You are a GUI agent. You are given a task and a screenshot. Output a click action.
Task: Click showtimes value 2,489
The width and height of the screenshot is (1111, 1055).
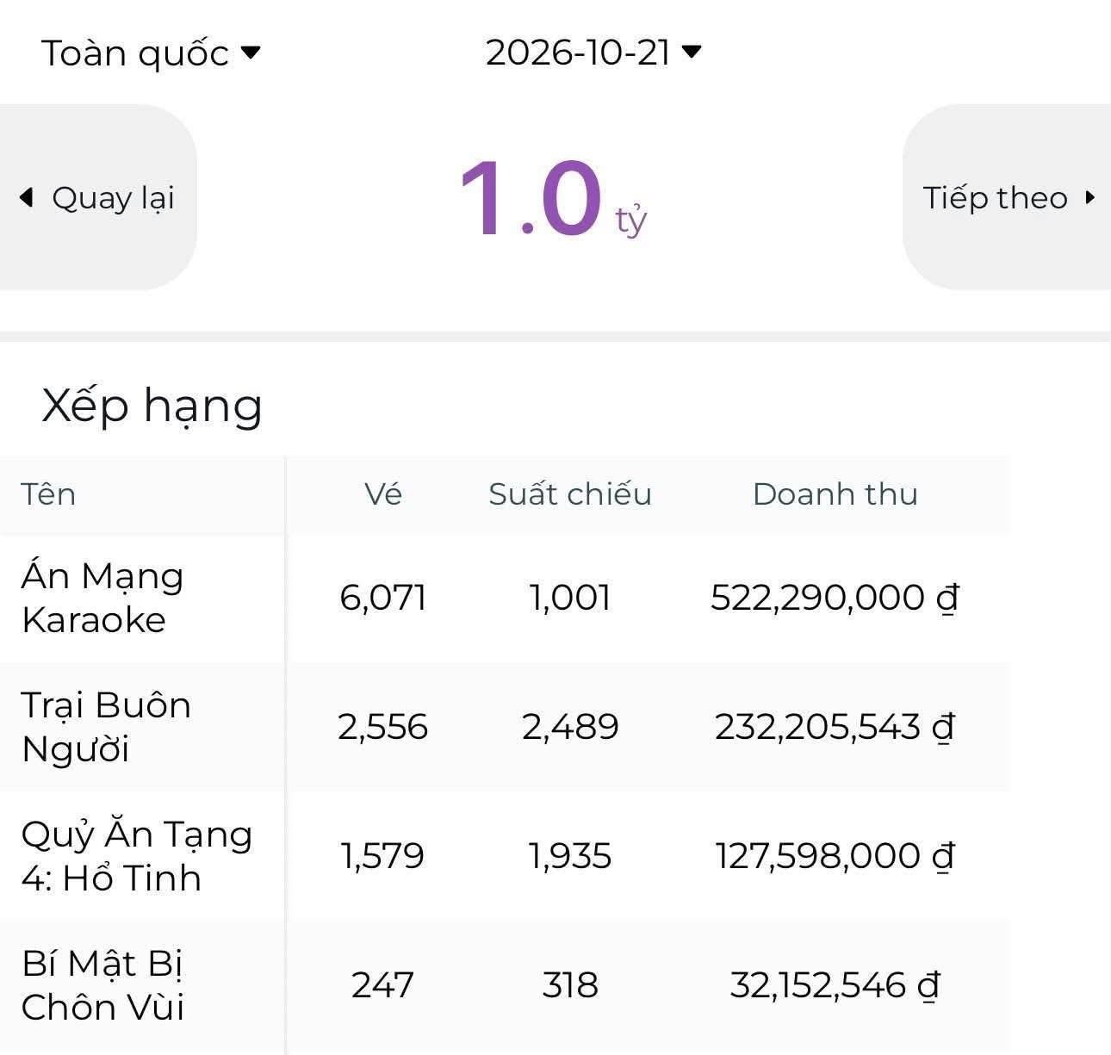coord(570,727)
